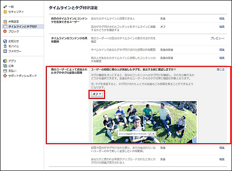Image resolution: width=232 pixels, height=171 pixels.
Task: Approve the tag with the checkmark button
Action: click(x=150, y=134)
